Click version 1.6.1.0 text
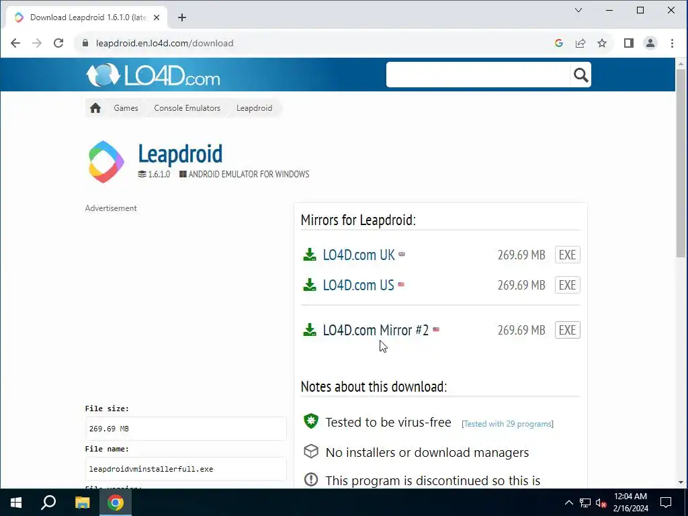The height and width of the screenshot is (516, 688). click(159, 174)
